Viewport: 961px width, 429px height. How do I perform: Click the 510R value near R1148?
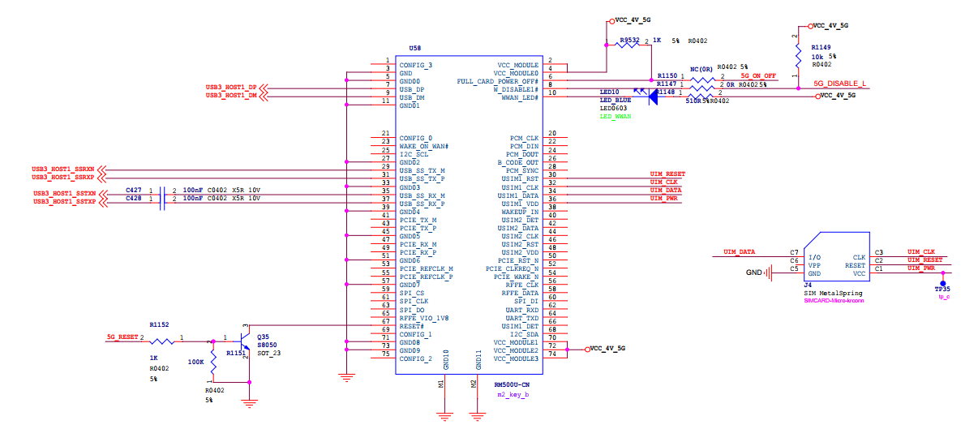[x=693, y=101]
